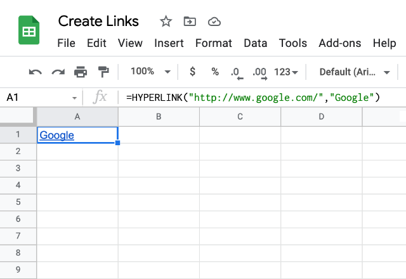Check the cloud save status icon

[x=214, y=22]
